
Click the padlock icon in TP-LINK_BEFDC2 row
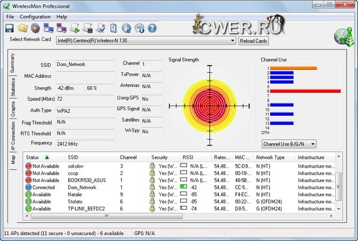pos(152,208)
